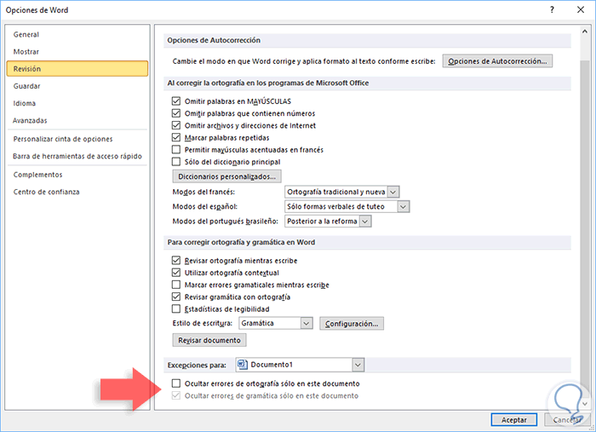Toggle Revisar gramática con ortografía
This screenshot has height=432, width=596.
[x=176, y=297]
